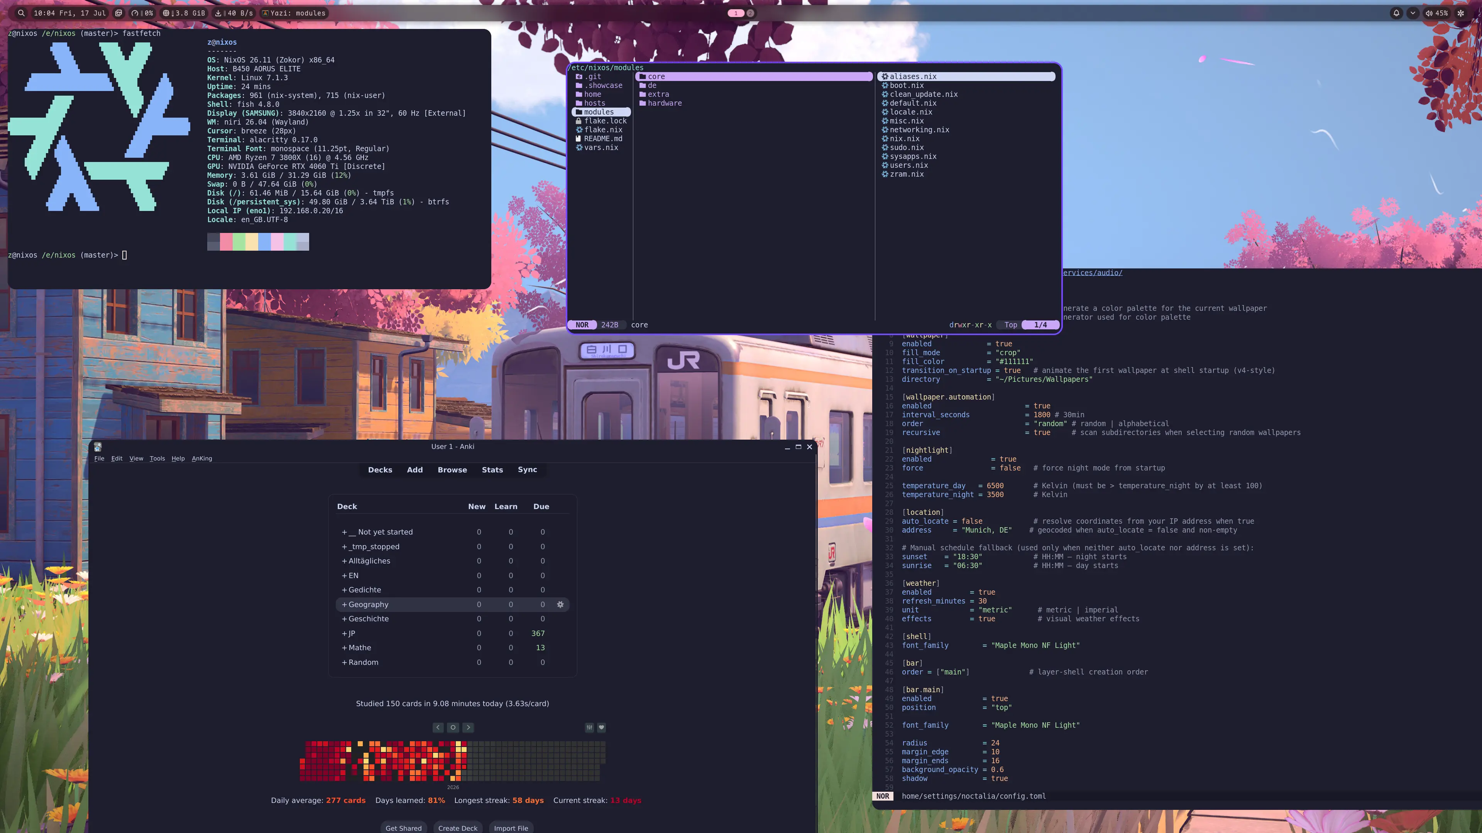
Task: Expand the JP deck
Action: tap(344, 634)
